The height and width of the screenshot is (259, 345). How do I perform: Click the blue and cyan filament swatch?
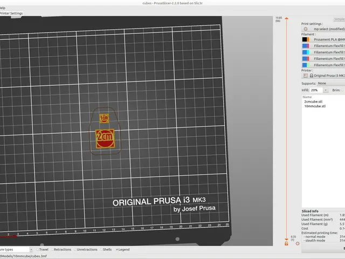tap(306, 52)
